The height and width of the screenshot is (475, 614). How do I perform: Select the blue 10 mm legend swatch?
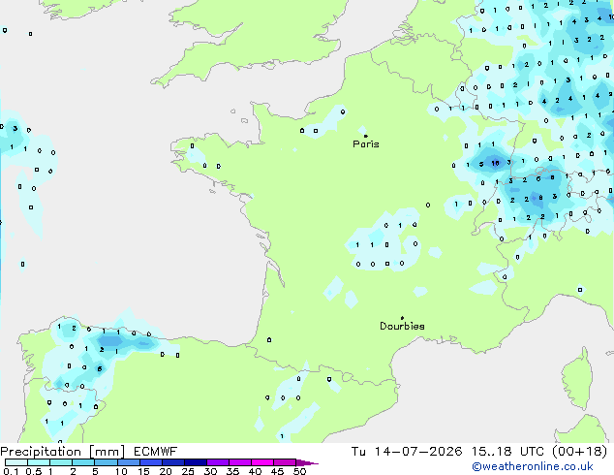[x=129, y=462]
